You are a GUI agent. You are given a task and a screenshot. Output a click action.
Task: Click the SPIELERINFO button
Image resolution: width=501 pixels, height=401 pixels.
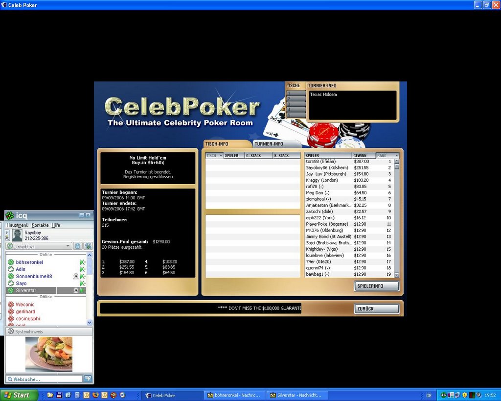pyautogui.click(x=376, y=286)
